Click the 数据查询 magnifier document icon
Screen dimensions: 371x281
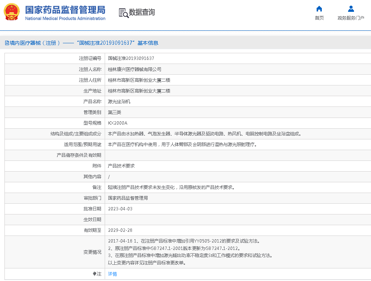pos(123,13)
